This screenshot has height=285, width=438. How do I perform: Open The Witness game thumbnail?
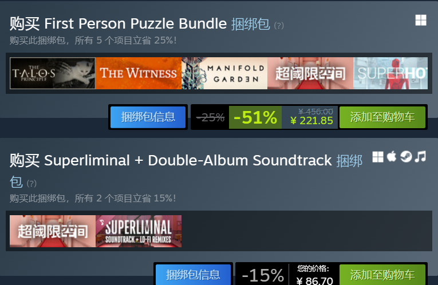(x=139, y=73)
